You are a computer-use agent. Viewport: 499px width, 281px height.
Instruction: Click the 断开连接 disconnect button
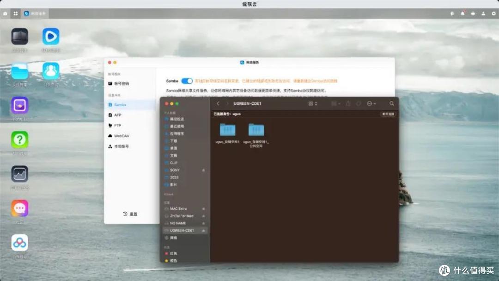pos(388,114)
